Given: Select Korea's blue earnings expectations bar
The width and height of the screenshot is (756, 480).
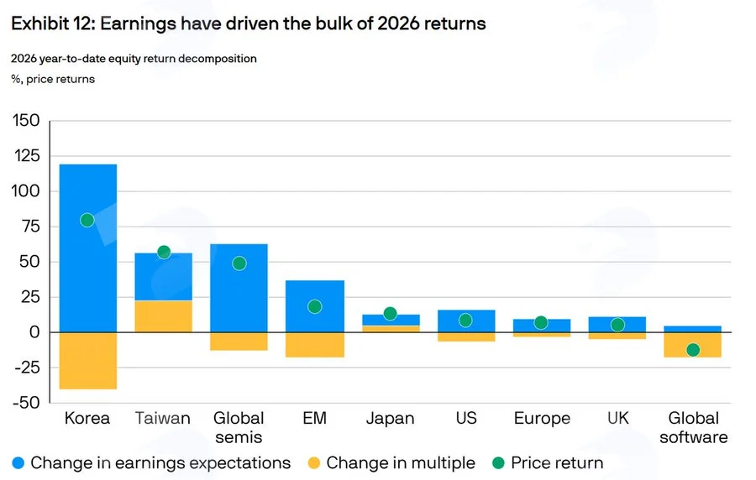Looking at the screenshot, I should (87, 248).
